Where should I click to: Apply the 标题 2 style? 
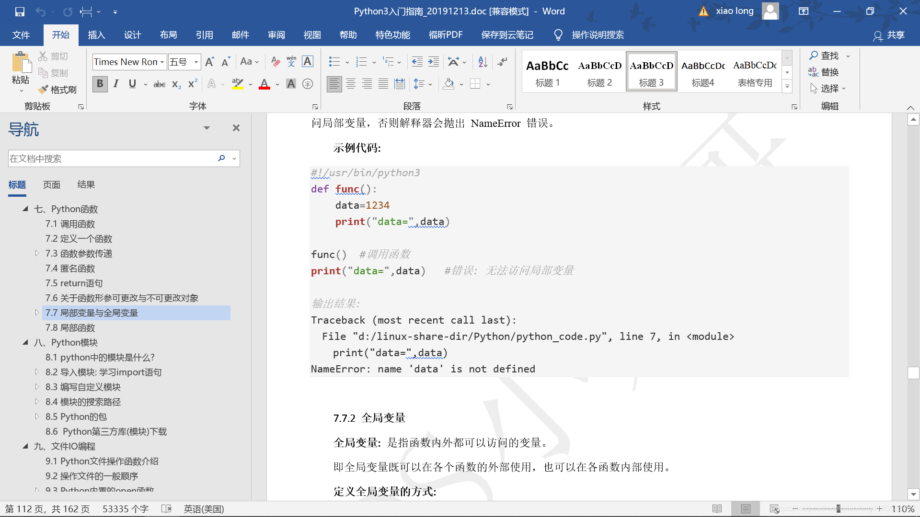tap(599, 72)
